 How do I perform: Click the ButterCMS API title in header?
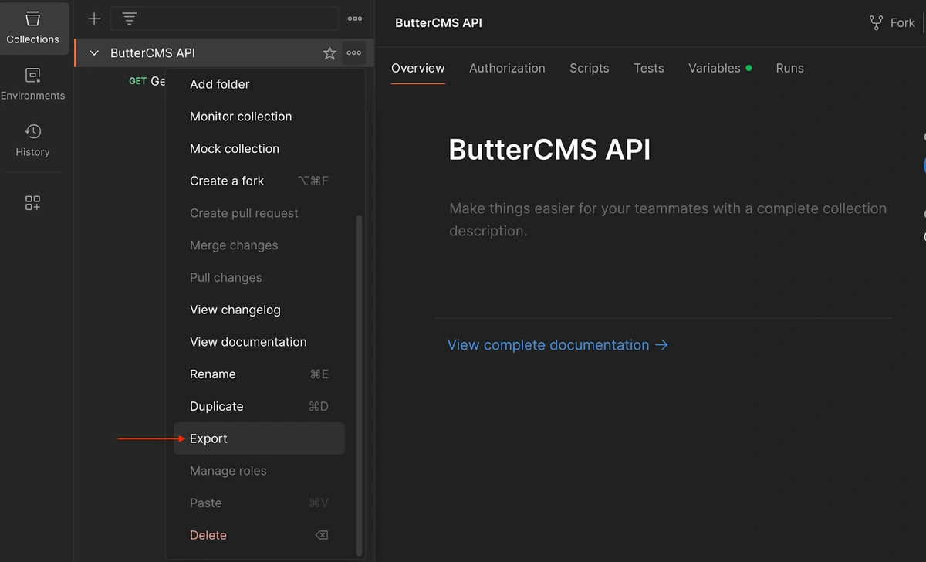[438, 22]
